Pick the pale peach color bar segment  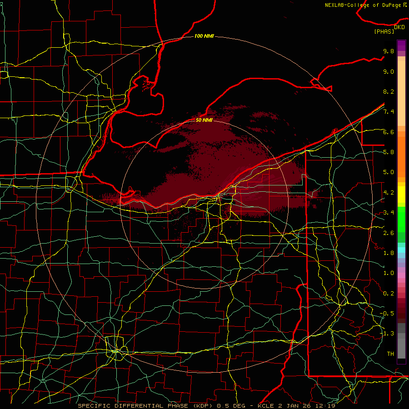[401, 93]
